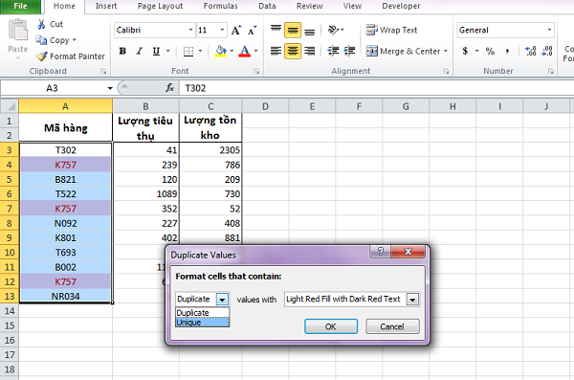Image resolution: width=574 pixels, height=380 pixels.
Task: Increase the cell indent
Action: [349, 51]
